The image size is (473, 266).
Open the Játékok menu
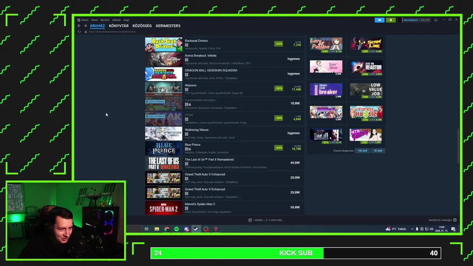coord(116,20)
